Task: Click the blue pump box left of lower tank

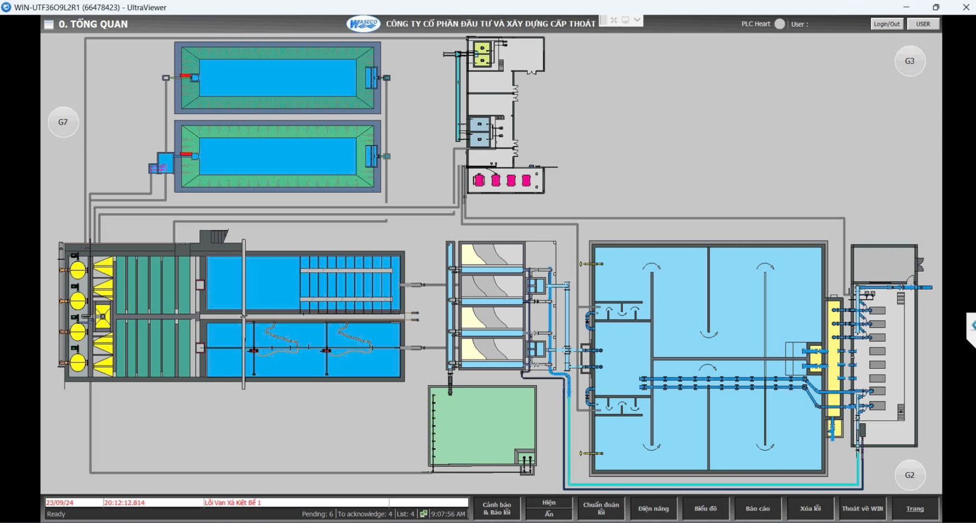Action: pos(165,163)
